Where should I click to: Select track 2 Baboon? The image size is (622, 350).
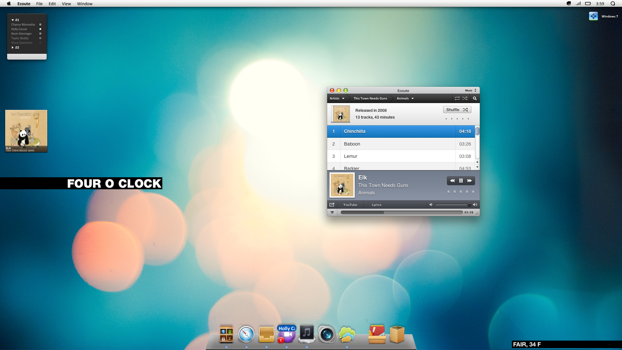[401, 144]
